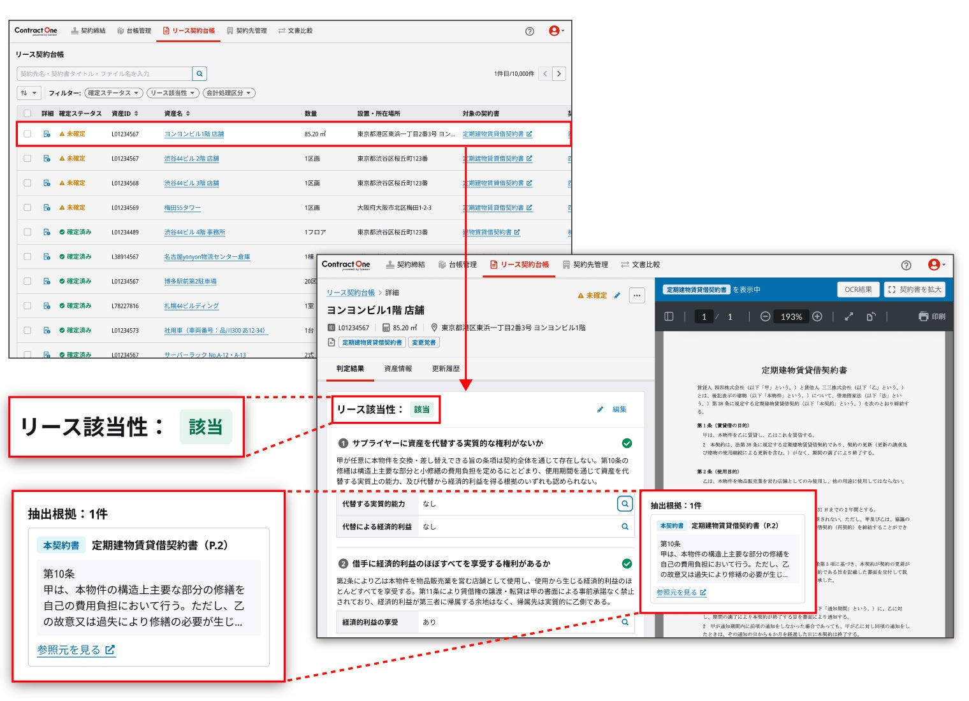Check the 梅田55タワー row checkbox
This screenshot has width=969, height=701.
tap(27, 208)
